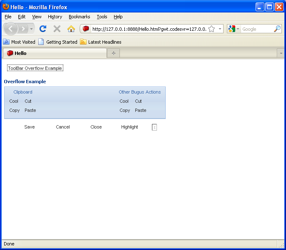Focus the Google search input field

coord(257,29)
